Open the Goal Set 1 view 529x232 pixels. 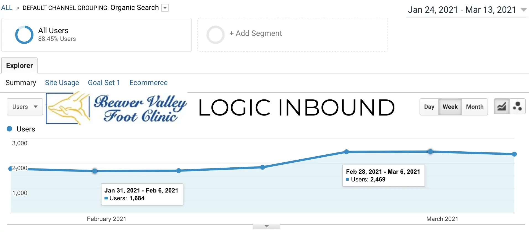(104, 83)
